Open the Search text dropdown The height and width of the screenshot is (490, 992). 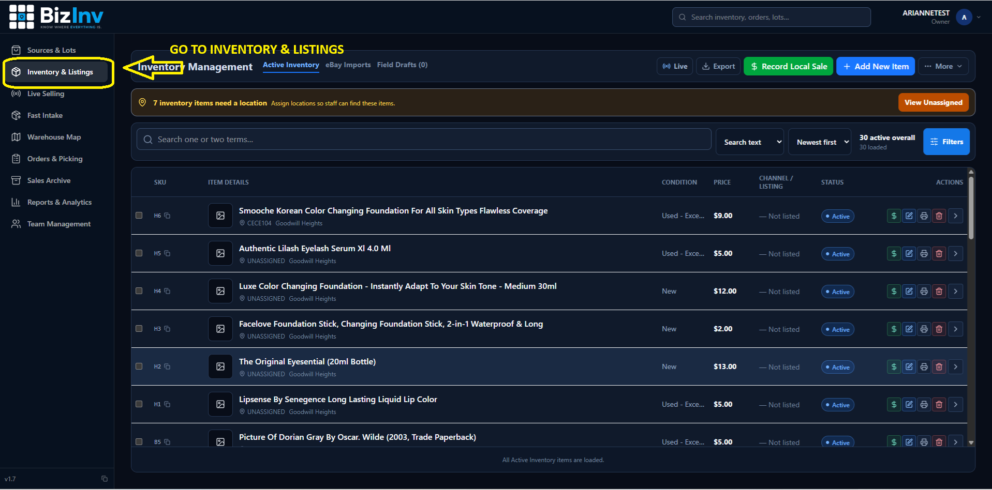pyautogui.click(x=749, y=142)
